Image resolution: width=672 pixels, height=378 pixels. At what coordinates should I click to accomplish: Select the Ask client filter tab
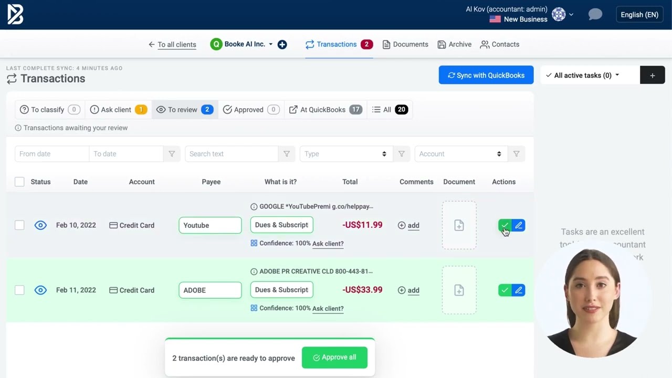118,110
